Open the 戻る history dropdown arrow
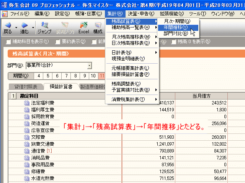 coord(16,28)
